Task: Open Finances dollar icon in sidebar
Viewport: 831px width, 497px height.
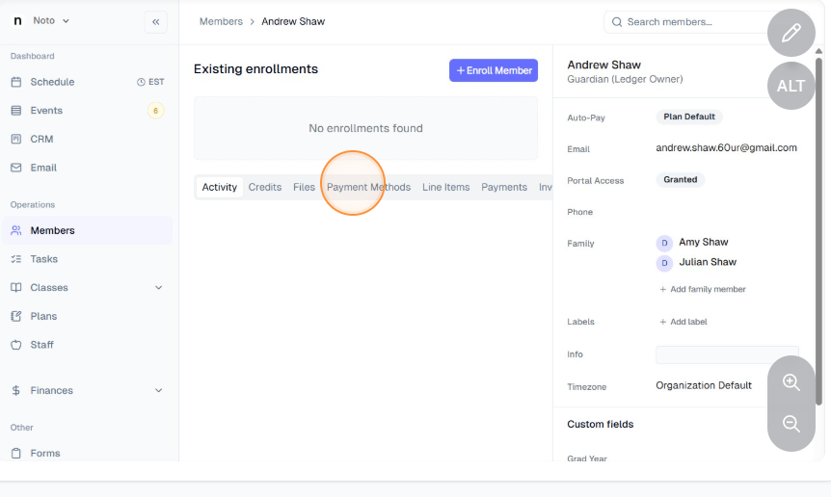Action: pos(16,390)
